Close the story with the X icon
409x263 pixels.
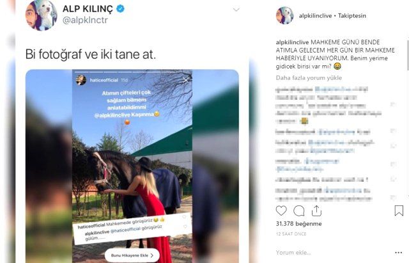185,80
